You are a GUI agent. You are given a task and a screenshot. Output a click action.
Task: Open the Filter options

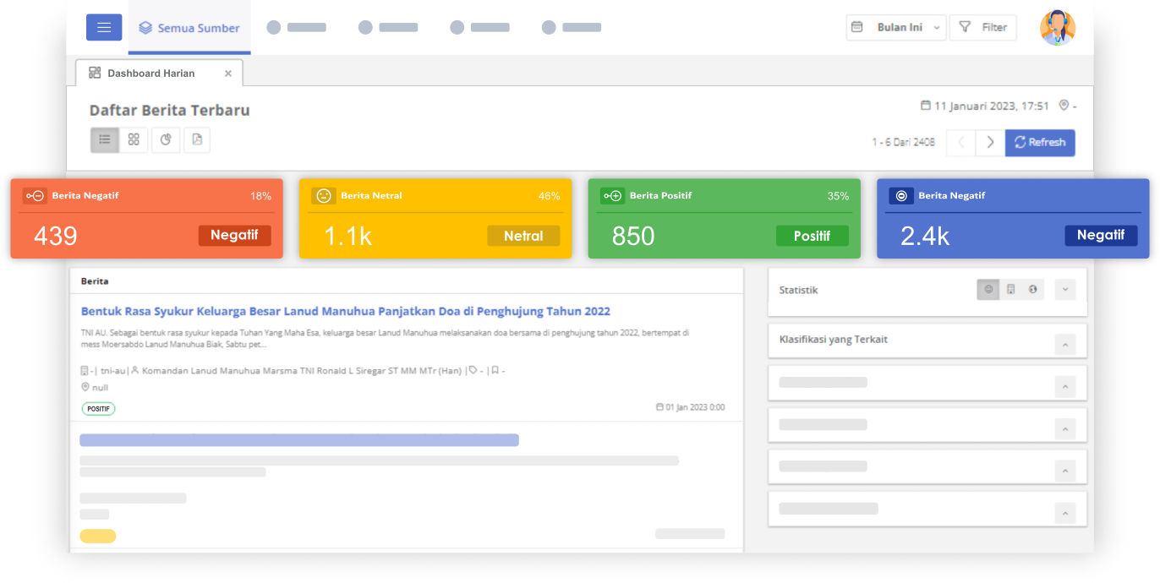pyautogui.click(x=983, y=27)
